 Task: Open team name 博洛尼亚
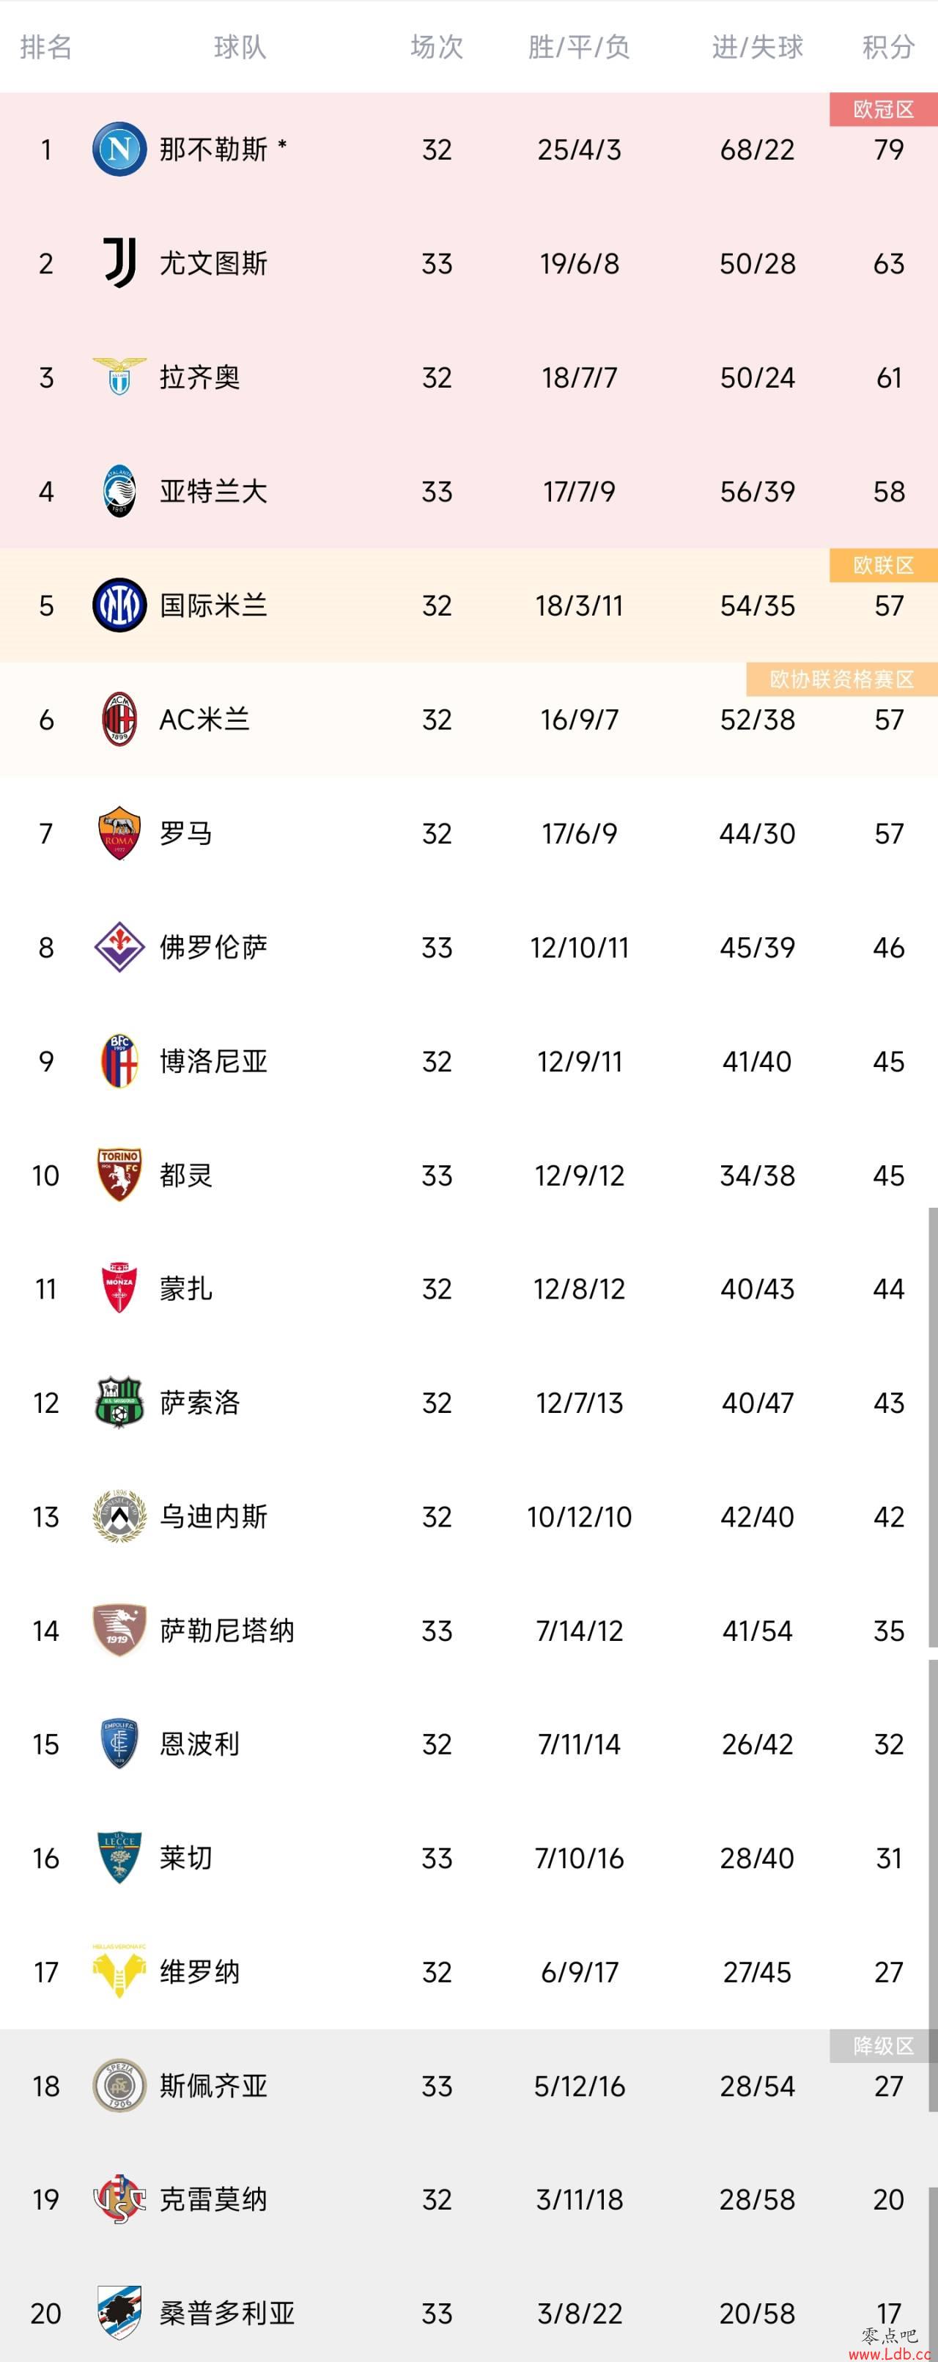click(x=214, y=1061)
